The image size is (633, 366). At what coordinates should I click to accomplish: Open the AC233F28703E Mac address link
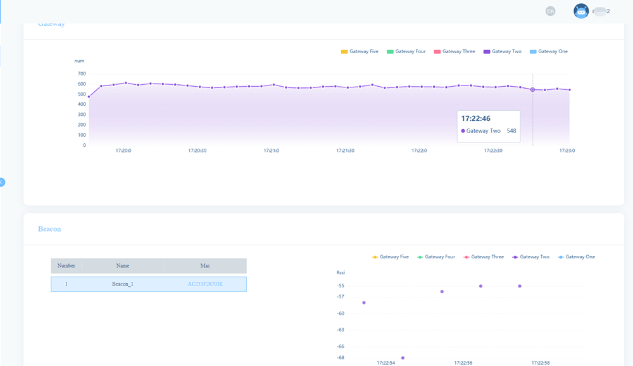[x=205, y=284]
